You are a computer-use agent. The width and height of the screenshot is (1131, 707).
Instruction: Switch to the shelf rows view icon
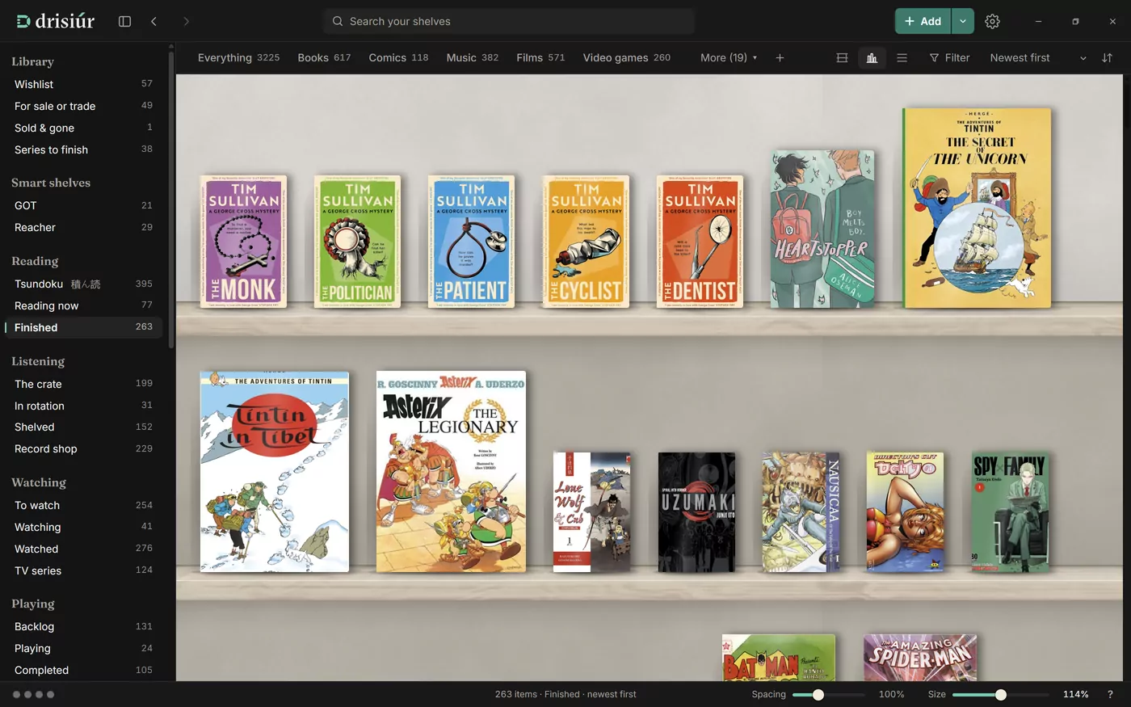coord(842,57)
